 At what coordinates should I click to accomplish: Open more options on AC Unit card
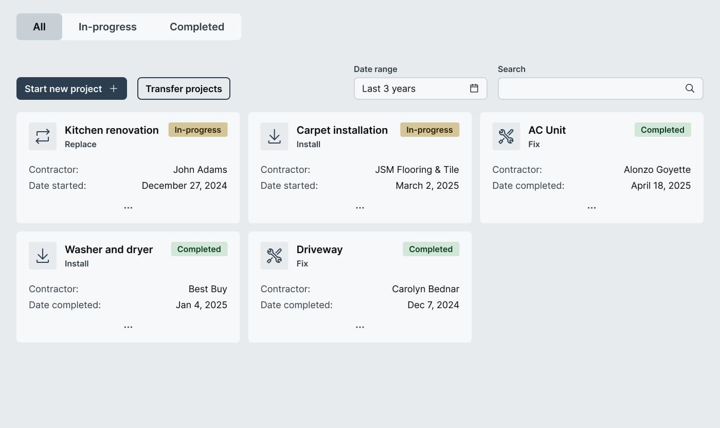(592, 208)
